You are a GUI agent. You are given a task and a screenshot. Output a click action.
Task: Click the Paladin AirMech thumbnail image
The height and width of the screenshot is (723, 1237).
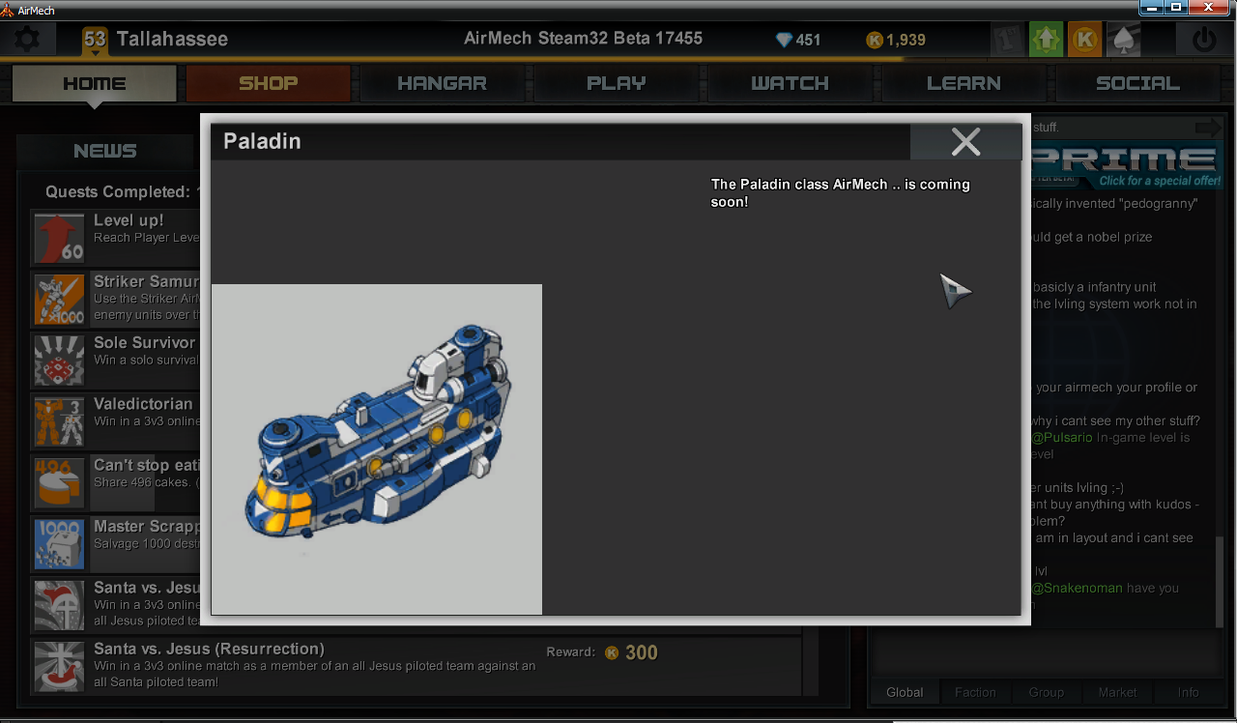tap(377, 449)
